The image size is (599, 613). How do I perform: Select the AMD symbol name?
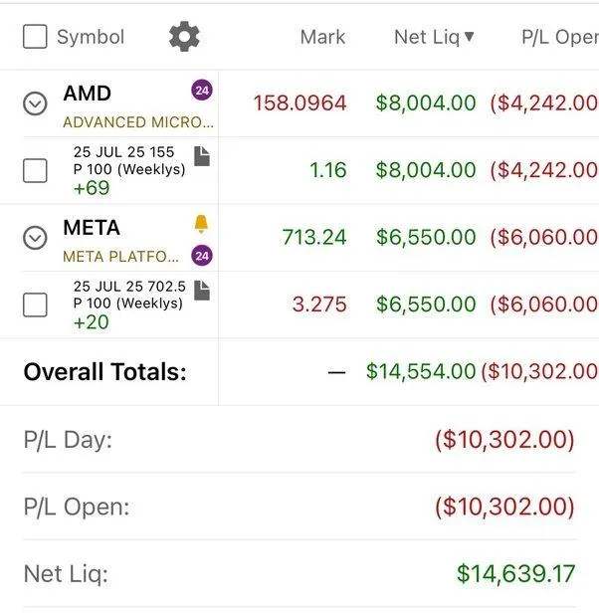point(88,94)
